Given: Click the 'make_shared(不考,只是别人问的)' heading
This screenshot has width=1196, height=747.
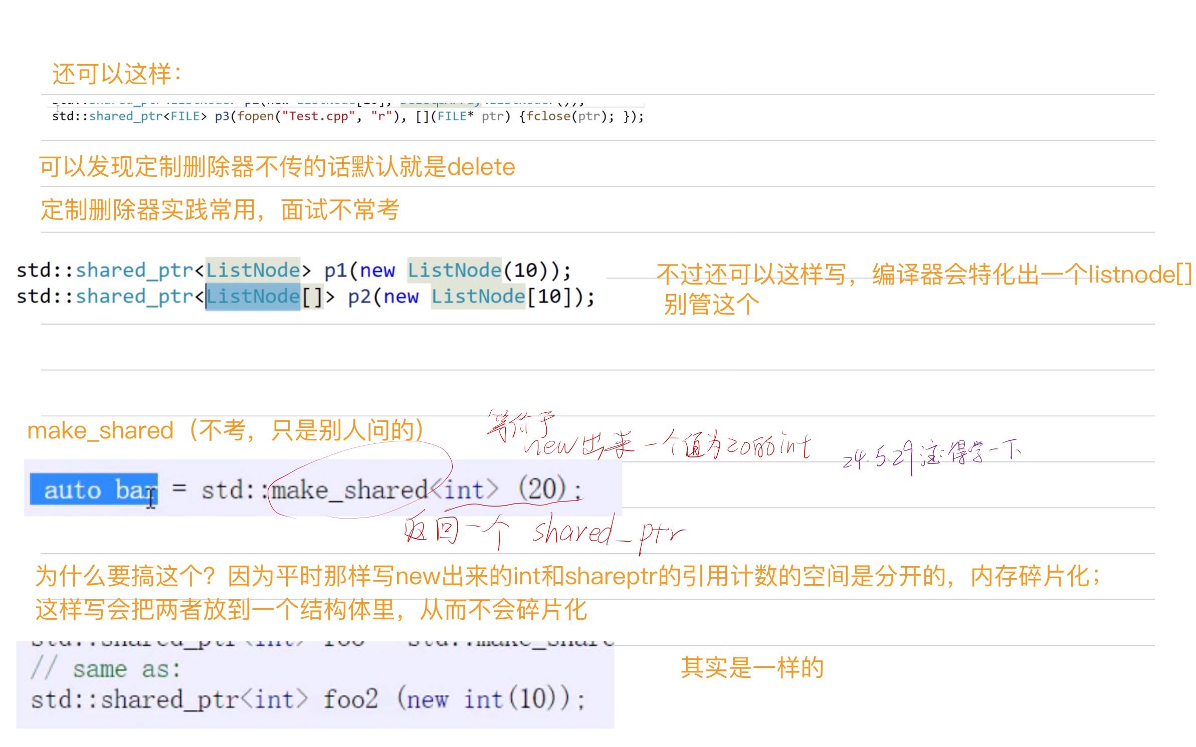Looking at the screenshot, I should [226, 431].
